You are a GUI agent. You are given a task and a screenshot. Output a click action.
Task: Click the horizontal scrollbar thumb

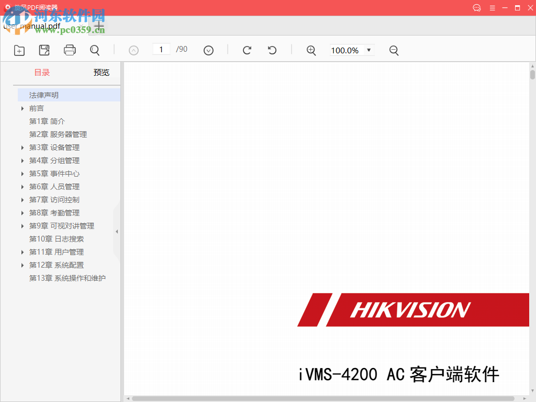point(323,398)
